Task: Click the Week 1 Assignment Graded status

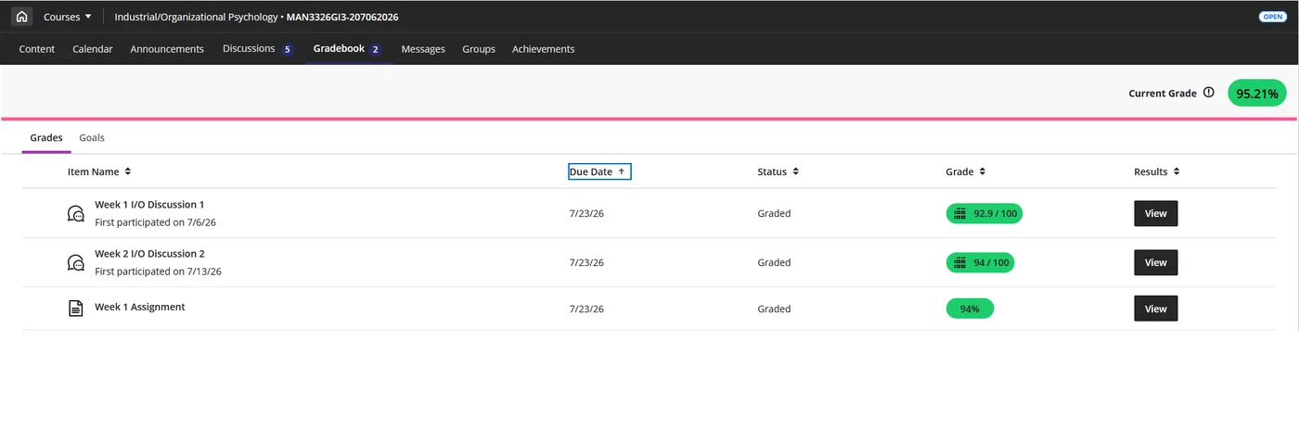Action: [774, 309]
